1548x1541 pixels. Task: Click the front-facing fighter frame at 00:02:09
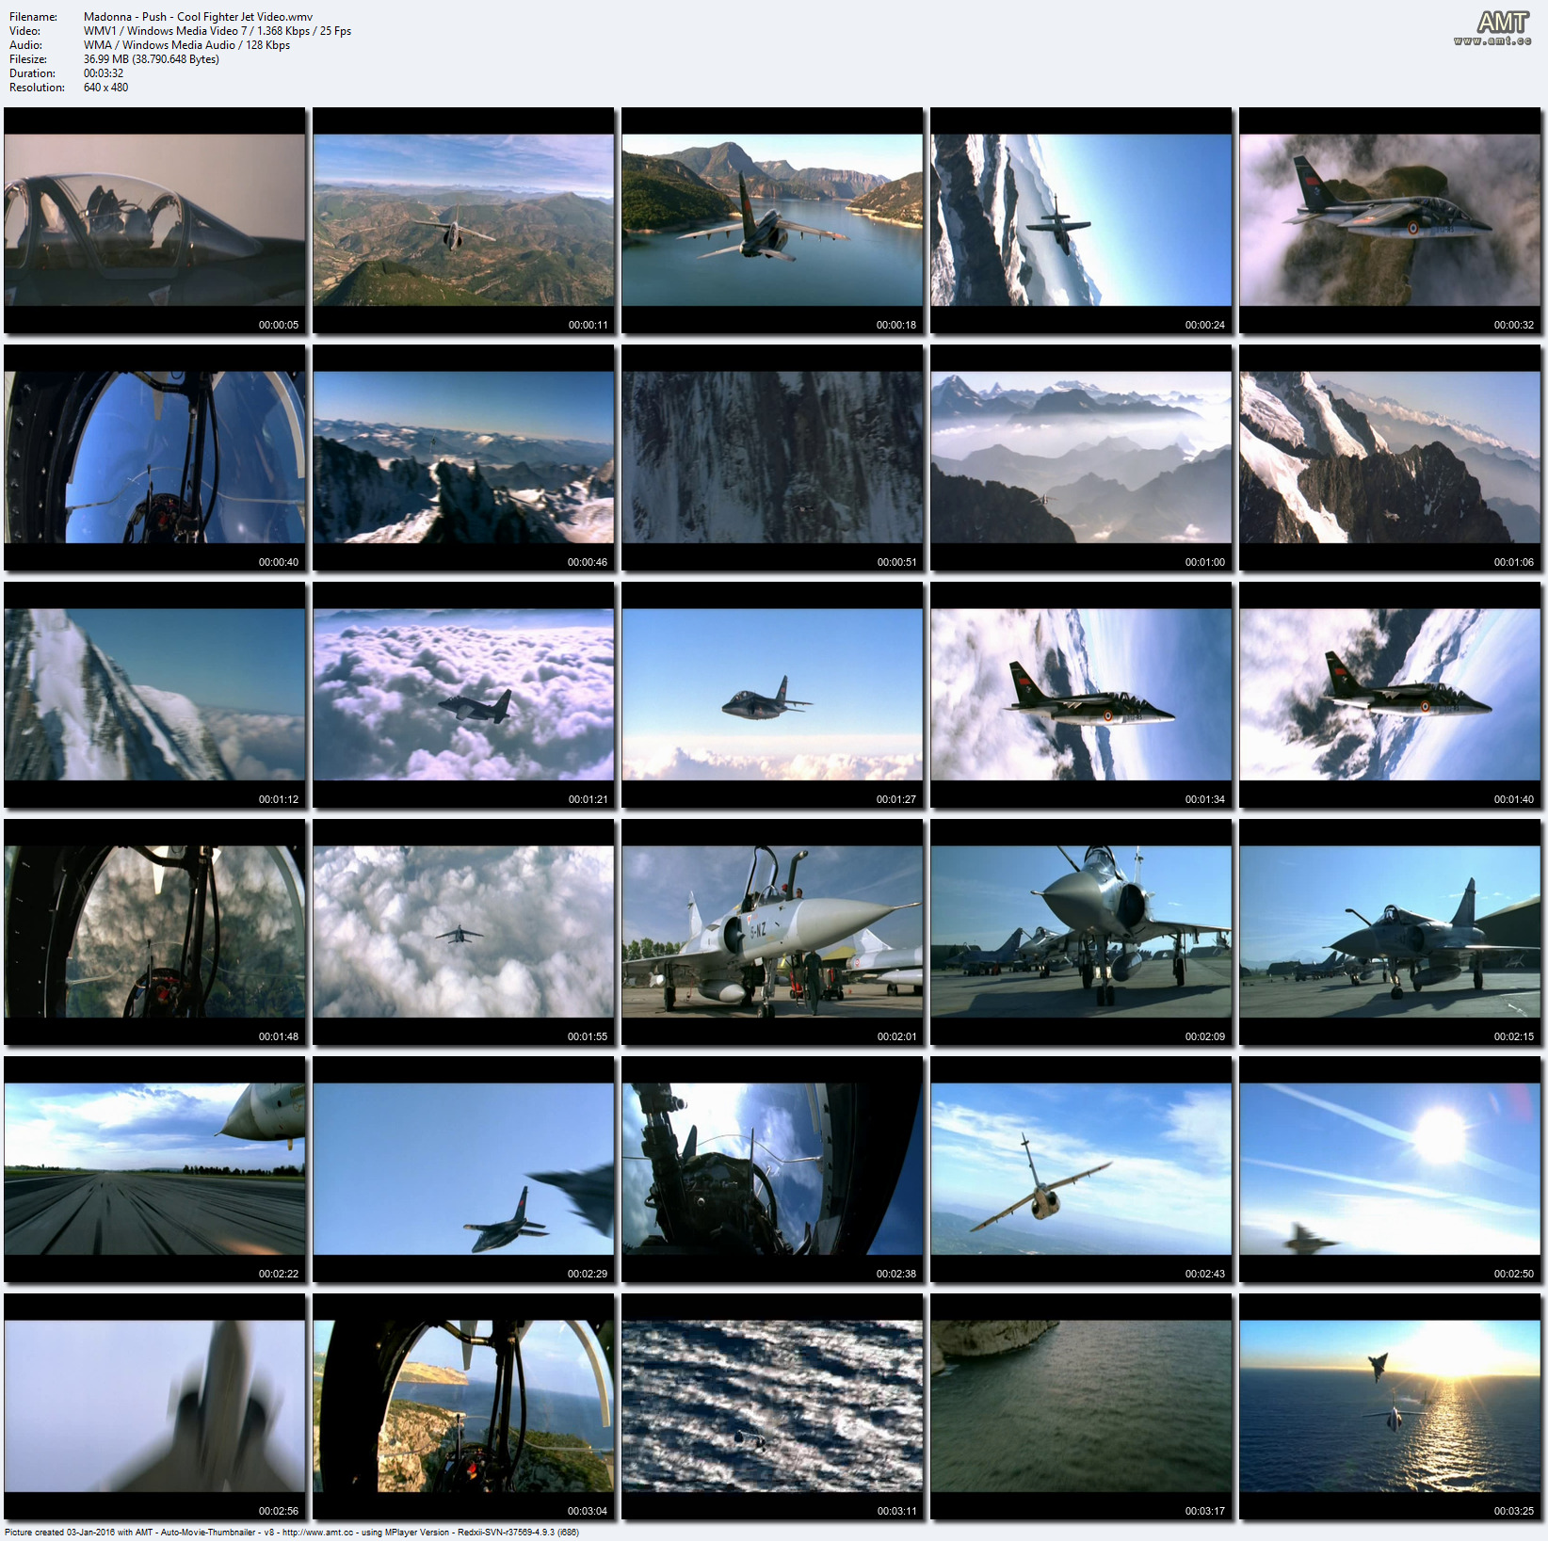coord(1081,932)
